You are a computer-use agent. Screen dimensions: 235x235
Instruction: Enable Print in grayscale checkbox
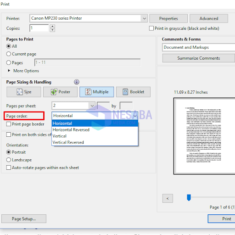click(151, 28)
